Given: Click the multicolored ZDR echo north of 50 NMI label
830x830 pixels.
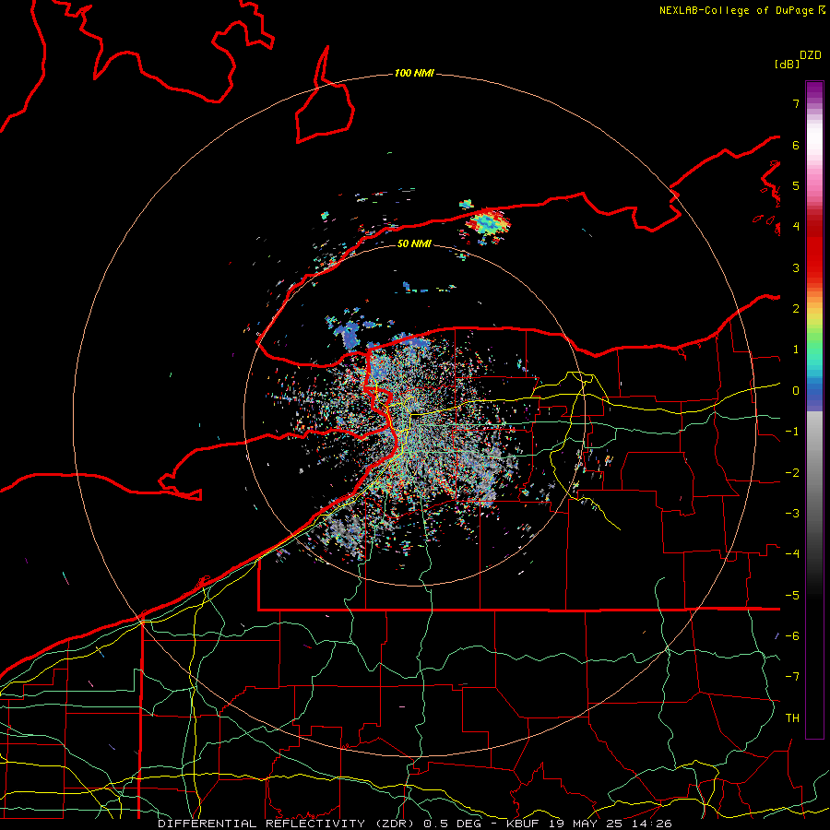Looking at the screenshot, I should click(x=488, y=222).
